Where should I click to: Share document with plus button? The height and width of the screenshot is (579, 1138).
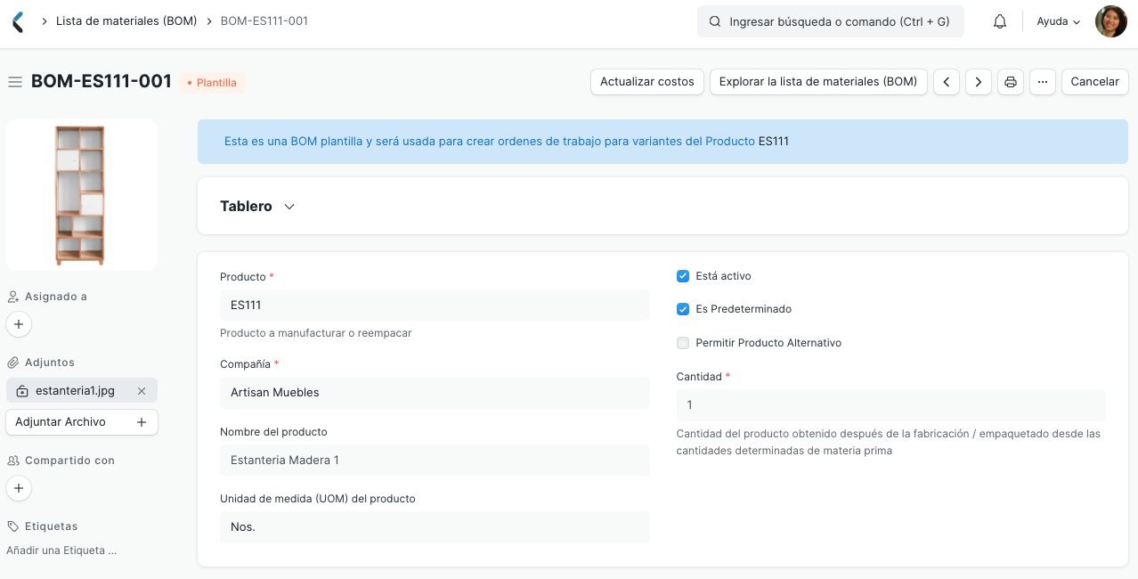(19, 488)
